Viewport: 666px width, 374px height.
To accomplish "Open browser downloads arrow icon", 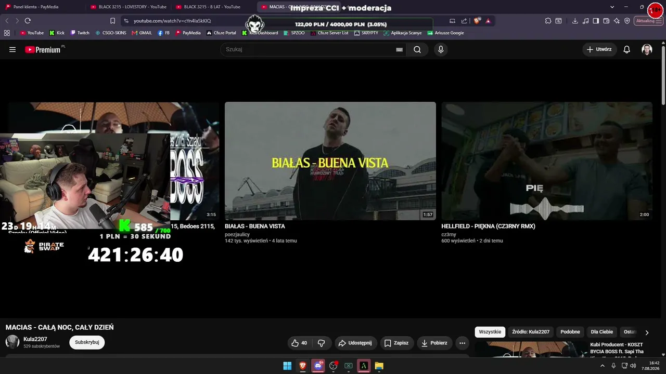I will coord(575,21).
